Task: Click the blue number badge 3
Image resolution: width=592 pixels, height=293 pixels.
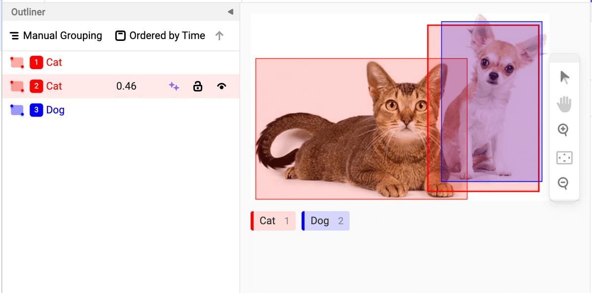Action: (36, 110)
